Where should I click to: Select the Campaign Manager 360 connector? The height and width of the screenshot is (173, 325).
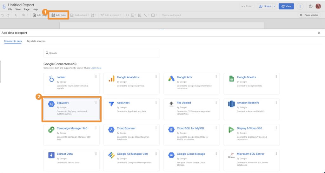71,135
